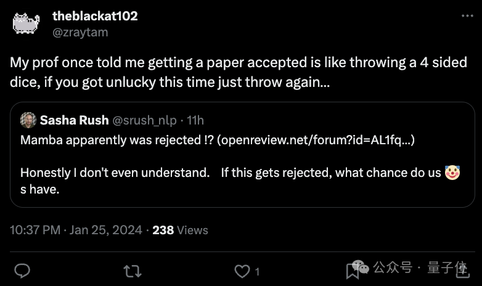Open theblackat102 display name profile link
The width and height of the screenshot is (482, 286).
95,17
